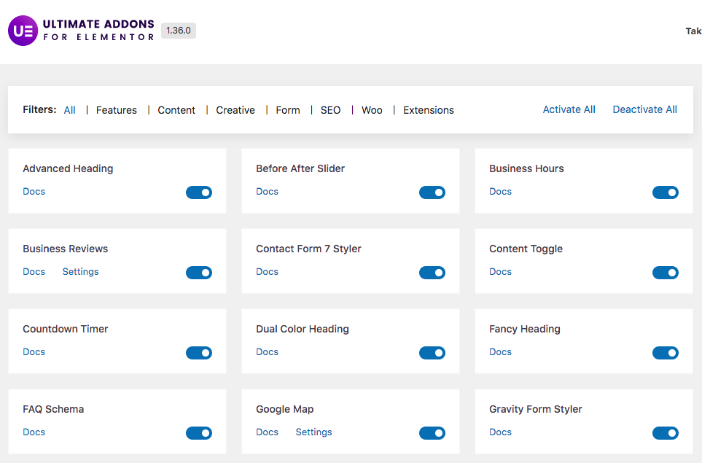
Task: Show only Creative widgets
Action: pos(235,110)
